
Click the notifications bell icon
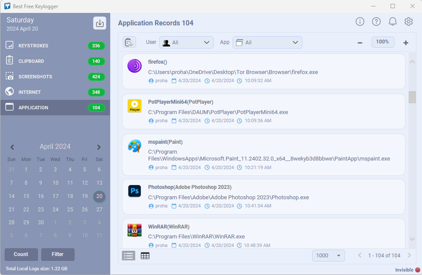tap(392, 22)
